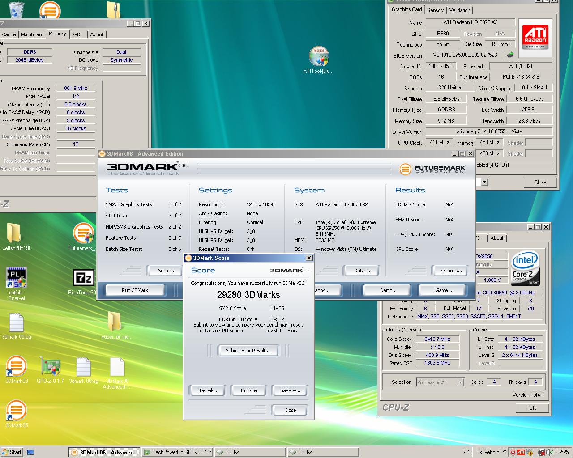The width and height of the screenshot is (573, 458).
Task: Open the GPU selection dropdown in GPU-Z
Action: (484, 182)
